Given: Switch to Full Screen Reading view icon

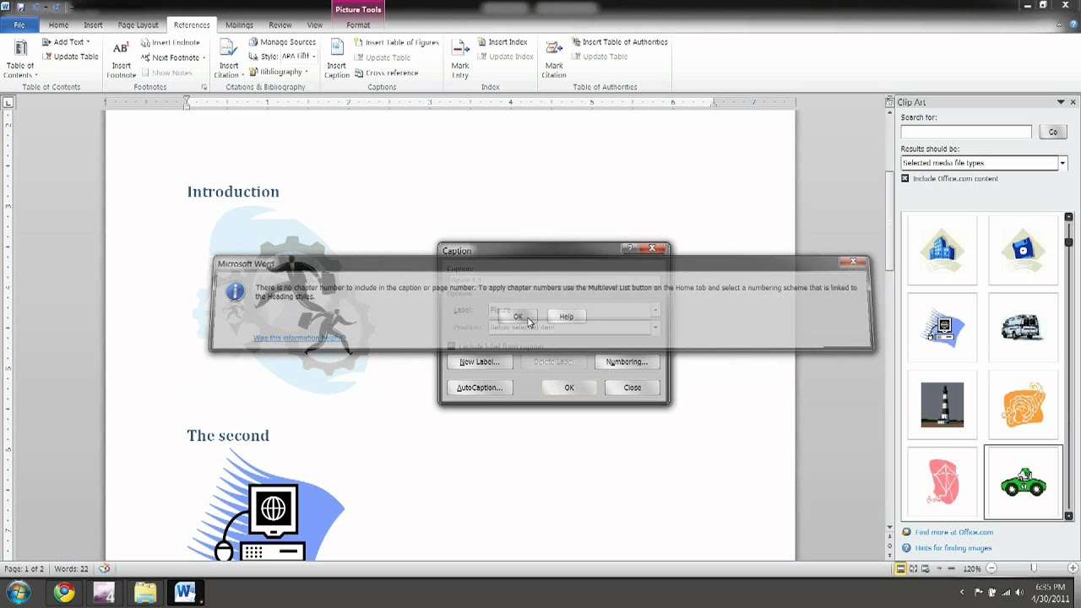Looking at the screenshot, I should click(x=914, y=569).
